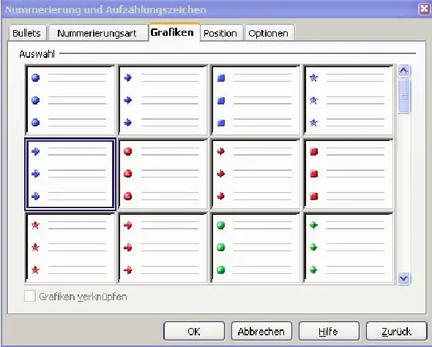432x347 pixels.
Task: Select the highlighted blue arrow bullet in the second row
Action: (70, 175)
